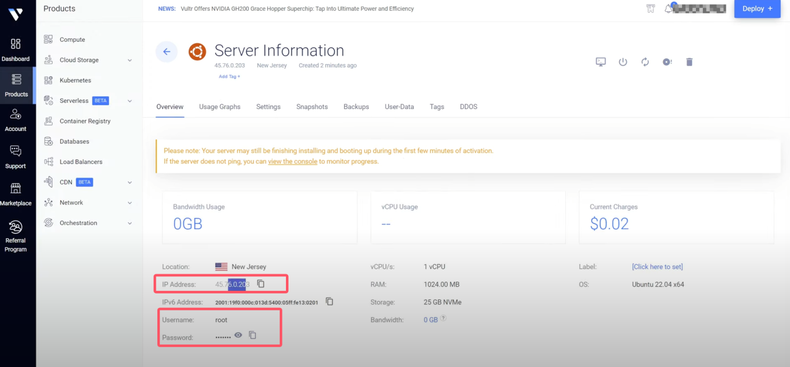Restart server using the reload icon
Viewport: 790px width, 367px height.
coord(645,62)
